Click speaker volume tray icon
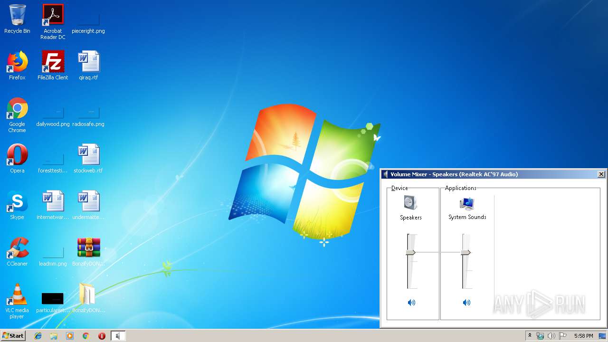This screenshot has width=608, height=342. 551,336
